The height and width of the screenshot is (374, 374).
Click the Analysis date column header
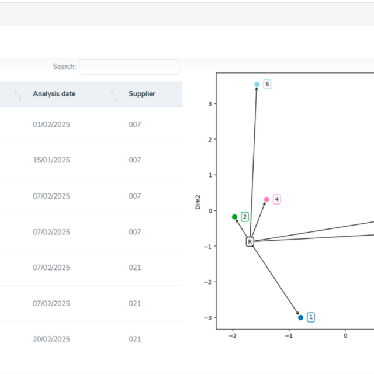[54, 94]
